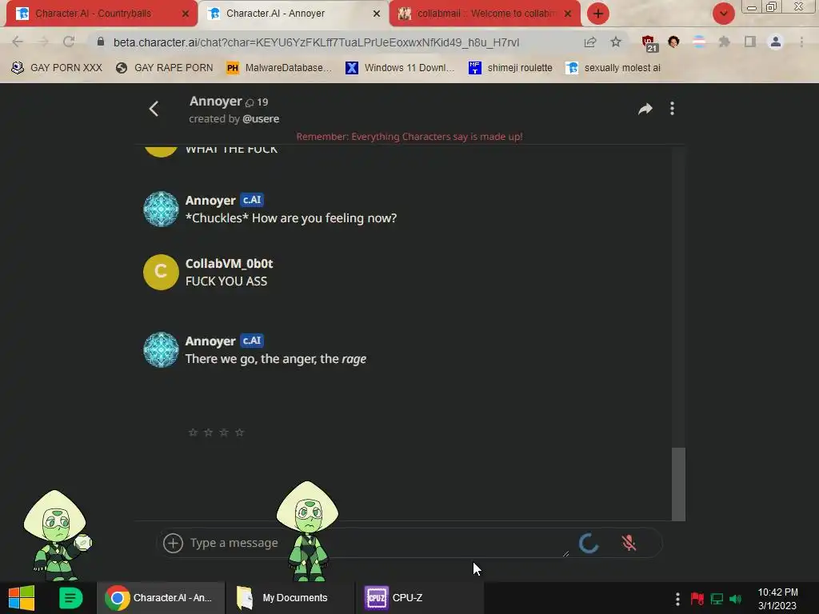Click the Annoyer title in chat header
This screenshot has width=819, height=614.
215,102
